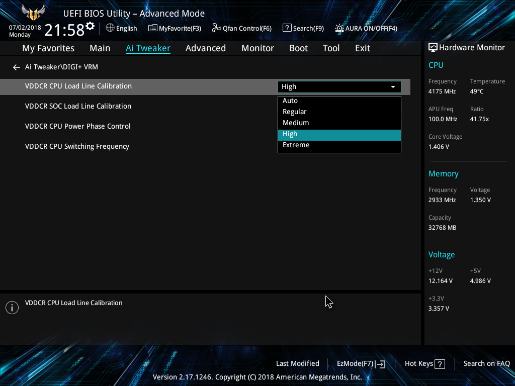Screen dimensions: 515x386
Task: Select VDDCR CPU Power Phase Control row
Action: (78, 126)
